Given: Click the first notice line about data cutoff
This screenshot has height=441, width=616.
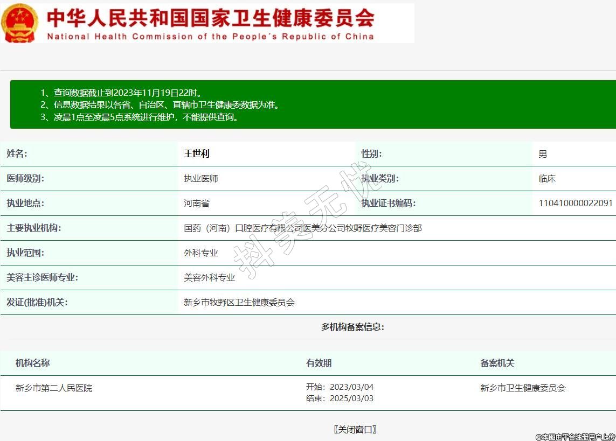Looking at the screenshot, I should [122, 93].
